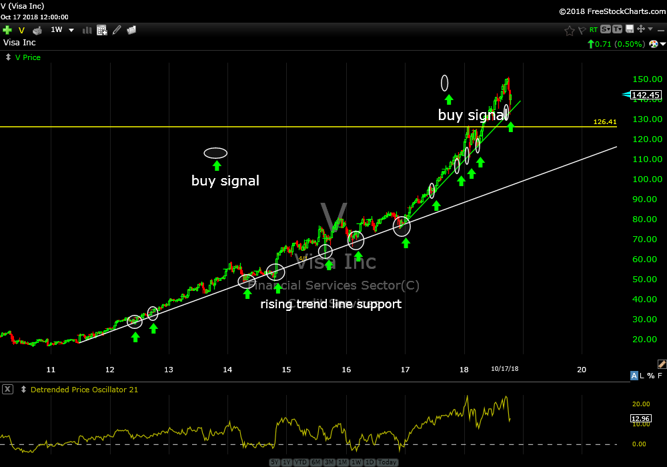Open the S dropdown button
The height and width of the screenshot is (467, 667).
[606, 29]
